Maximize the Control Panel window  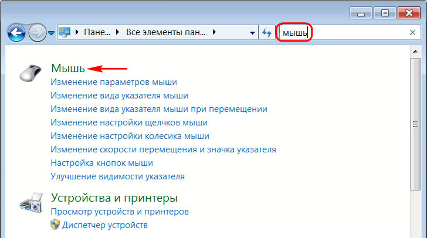tap(385, 13)
